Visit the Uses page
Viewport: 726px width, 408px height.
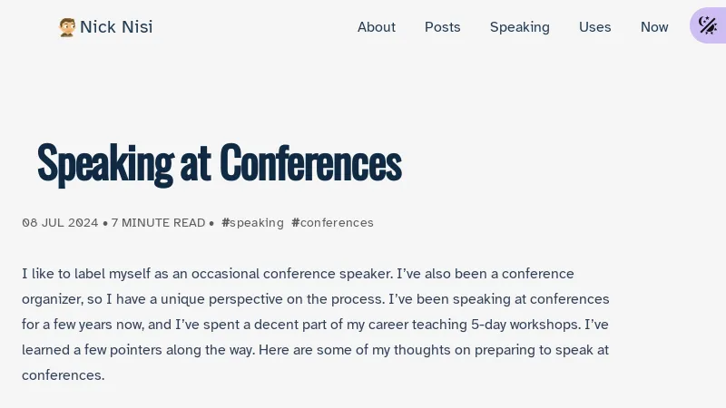tap(594, 27)
